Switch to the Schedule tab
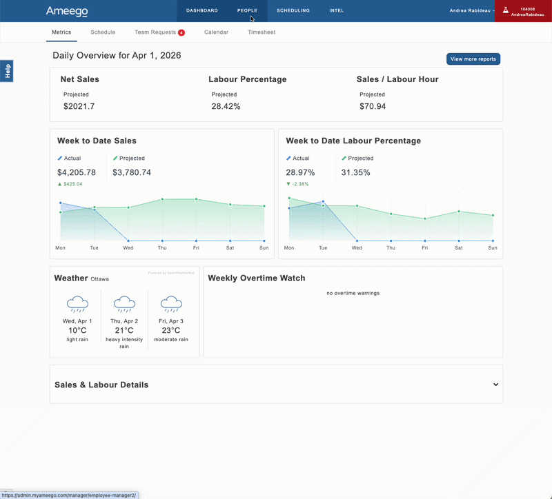The image size is (552, 499). [103, 32]
